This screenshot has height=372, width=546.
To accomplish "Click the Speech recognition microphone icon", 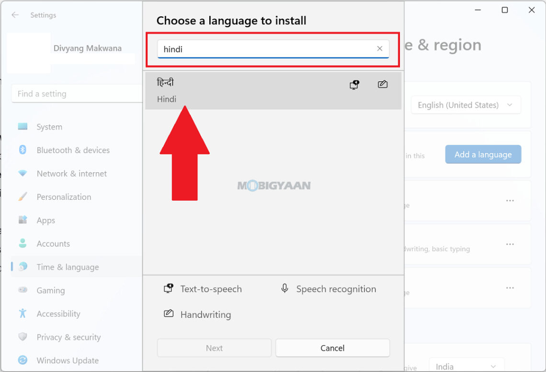I will (x=284, y=288).
